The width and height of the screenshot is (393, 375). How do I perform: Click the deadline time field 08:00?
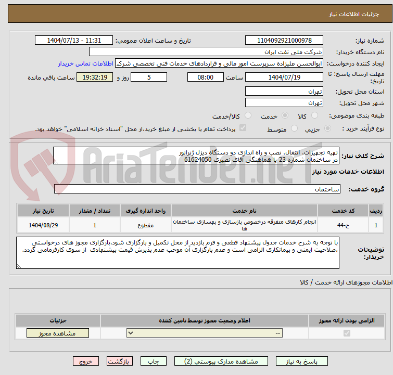click(x=206, y=77)
